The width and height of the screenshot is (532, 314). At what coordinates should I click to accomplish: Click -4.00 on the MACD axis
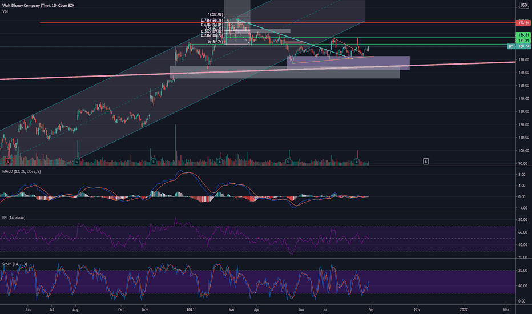[x=522, y=208]
